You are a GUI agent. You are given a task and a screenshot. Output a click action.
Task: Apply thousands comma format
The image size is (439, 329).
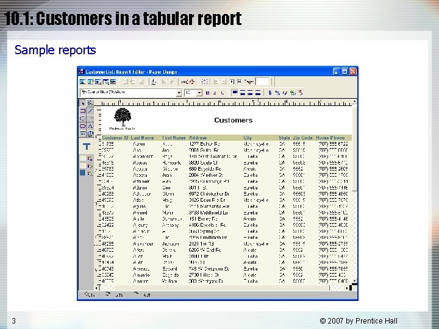[x=285, y=93]
